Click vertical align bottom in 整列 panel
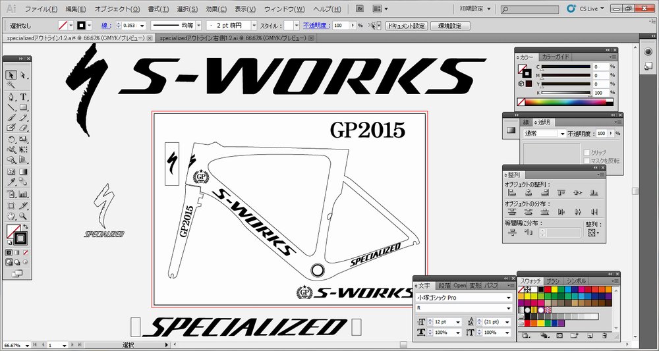The image size is (659, 351). (594, 193)
